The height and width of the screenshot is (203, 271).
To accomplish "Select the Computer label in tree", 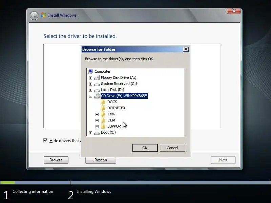I will click(103, 71).
